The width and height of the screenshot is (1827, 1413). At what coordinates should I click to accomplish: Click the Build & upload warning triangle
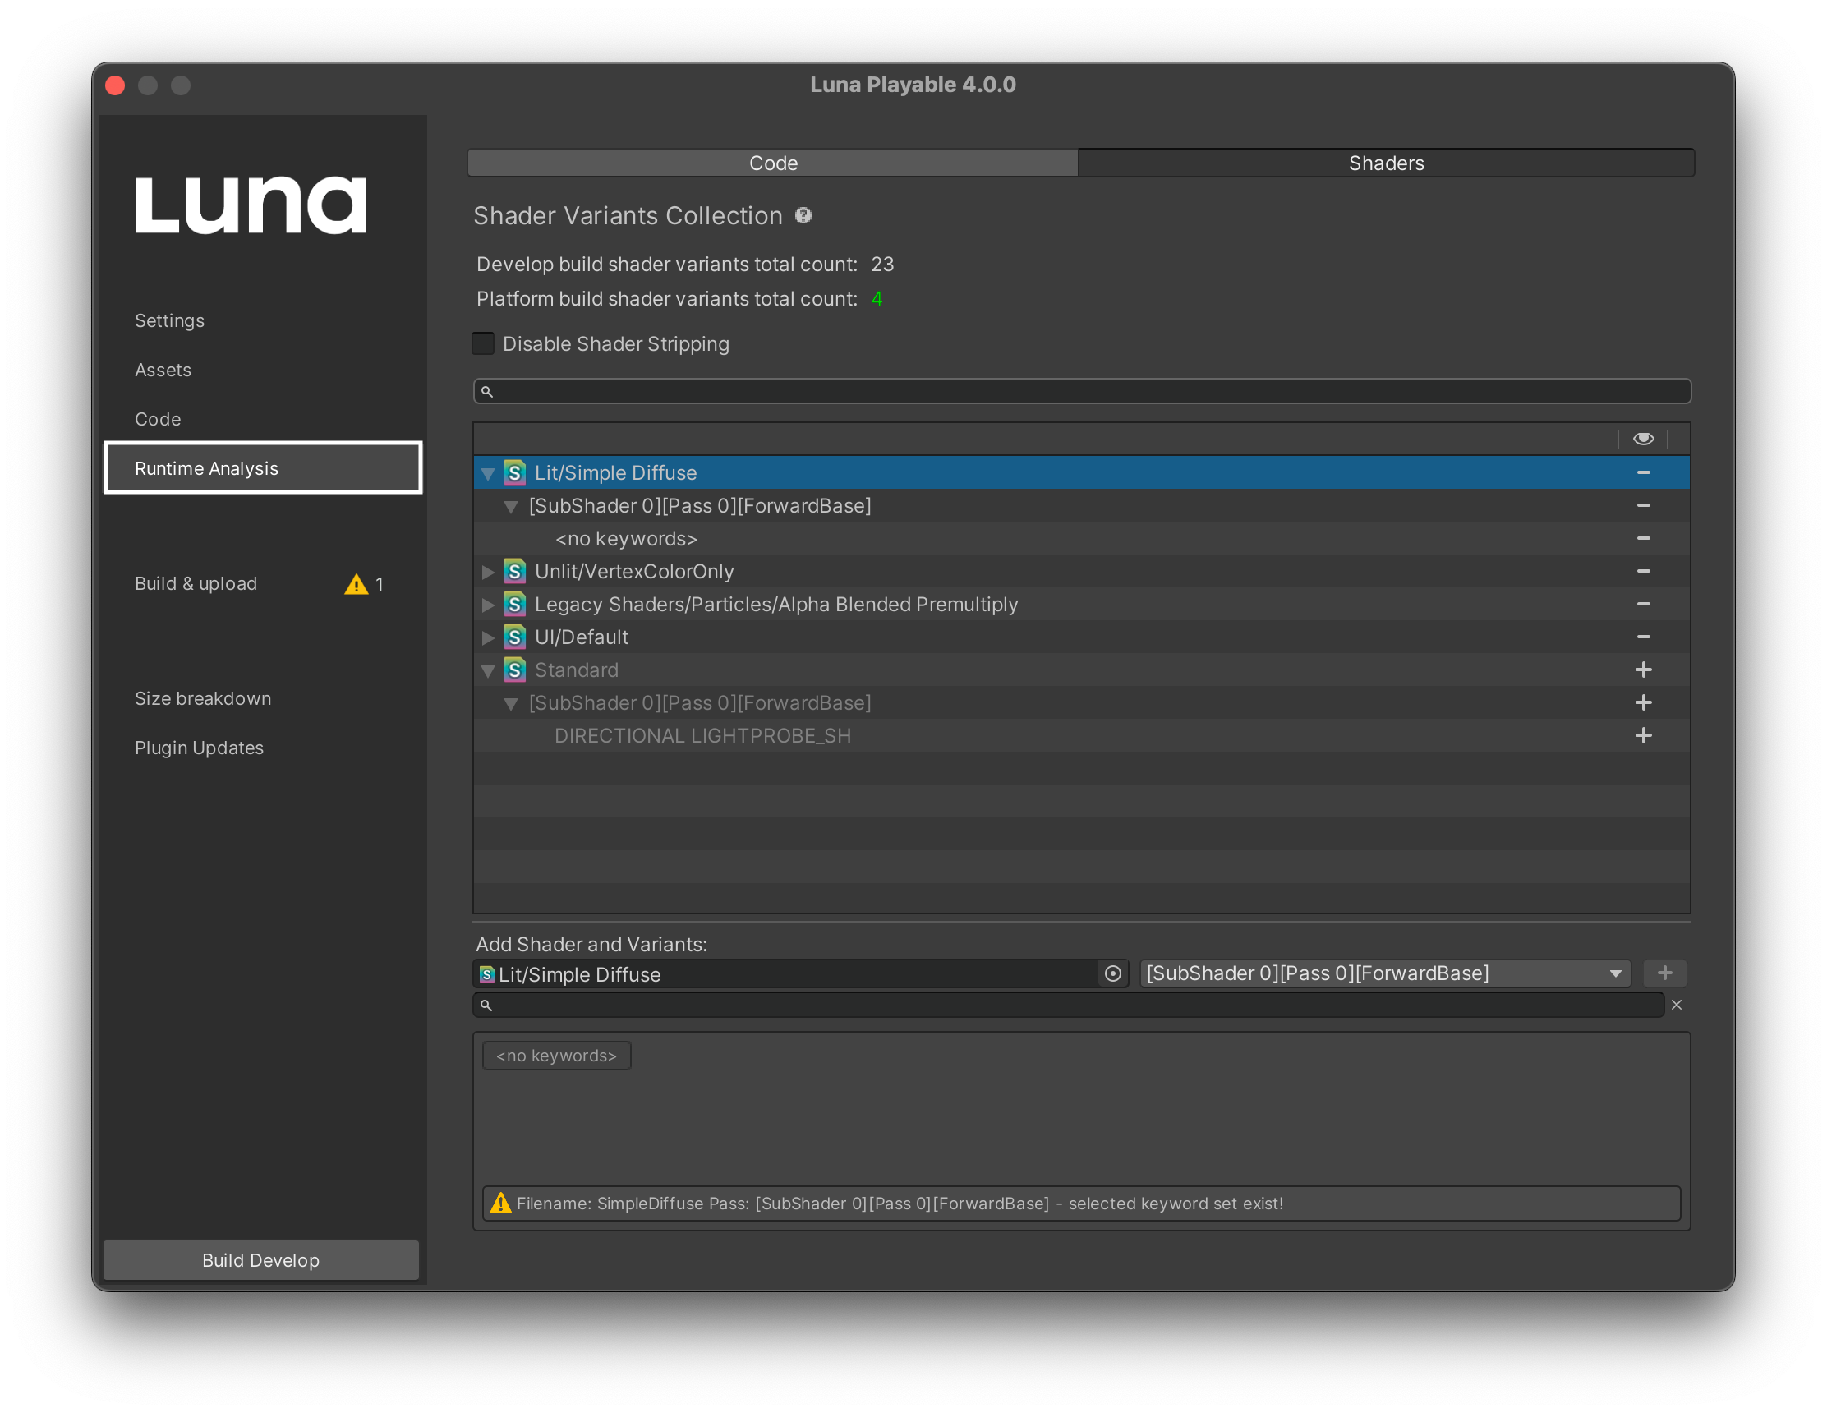click(357, 584)
